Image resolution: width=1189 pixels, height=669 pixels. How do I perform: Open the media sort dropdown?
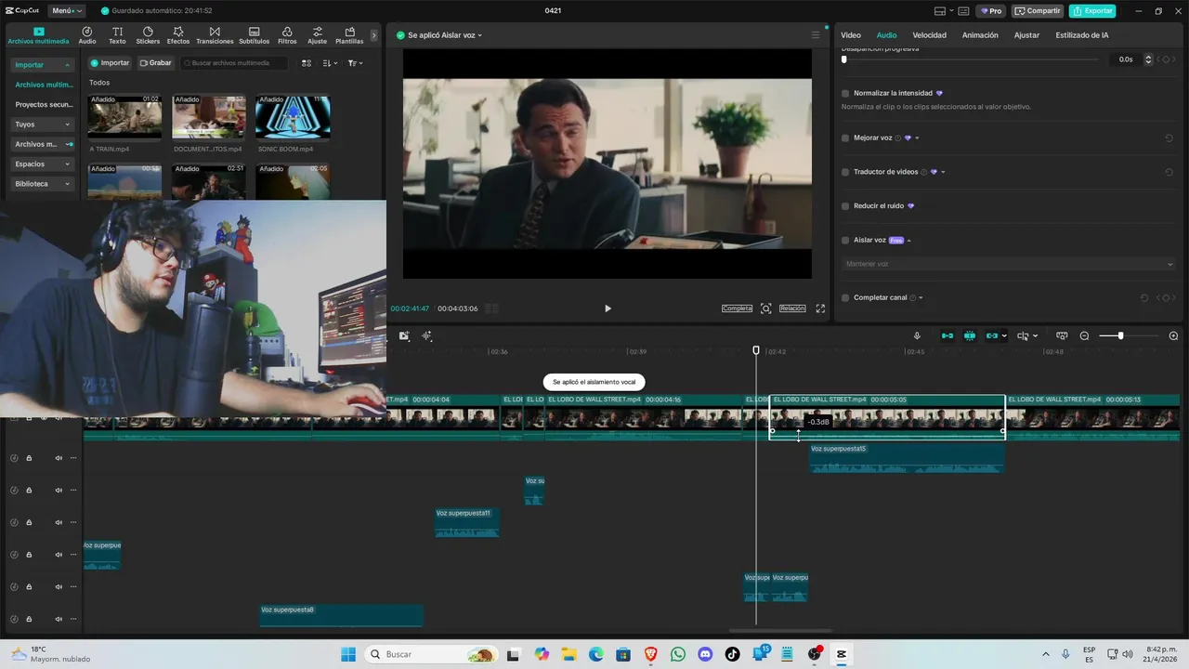(330, 63)
